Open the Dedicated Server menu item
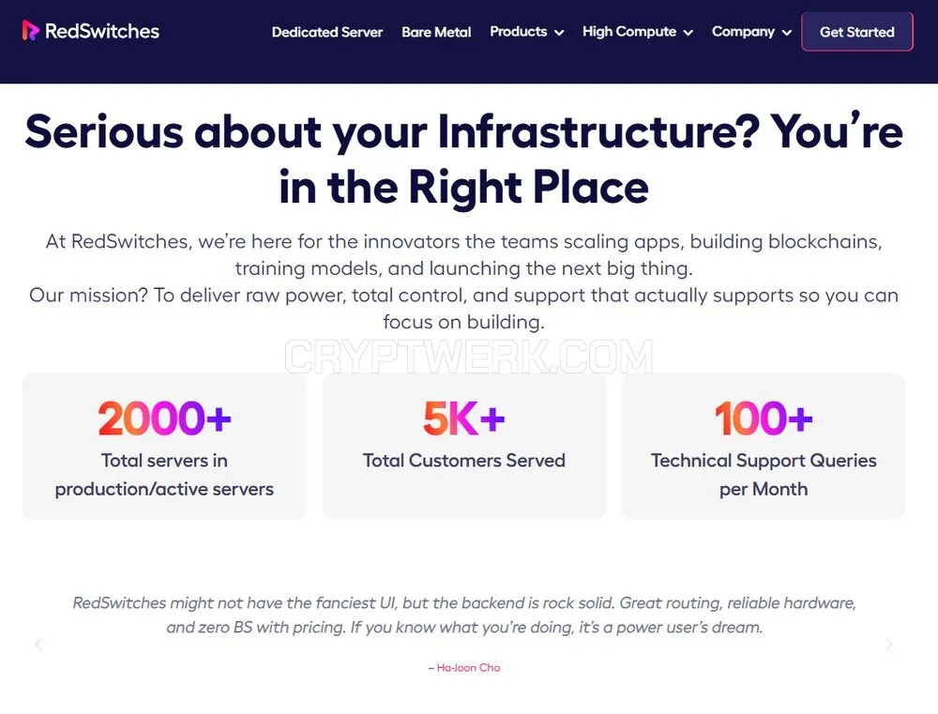Screen dimensions: 938x714 click(327, 32)
